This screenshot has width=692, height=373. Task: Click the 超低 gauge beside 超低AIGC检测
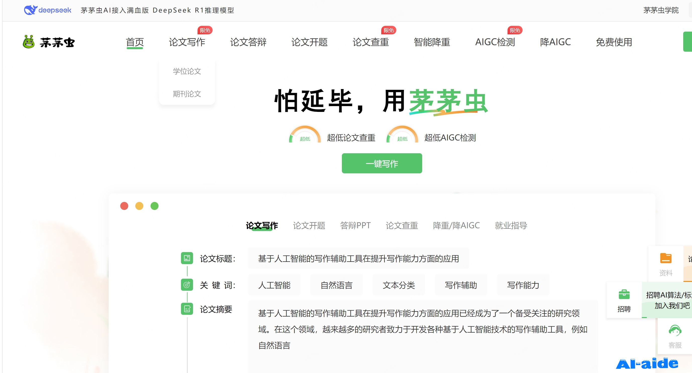[x=402, y=134]
